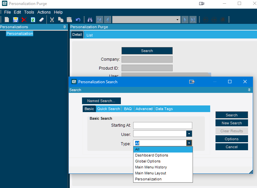This screenshot has height=188, width=257.
Task: Click the Company field
Action: click(x=147, y=59)
